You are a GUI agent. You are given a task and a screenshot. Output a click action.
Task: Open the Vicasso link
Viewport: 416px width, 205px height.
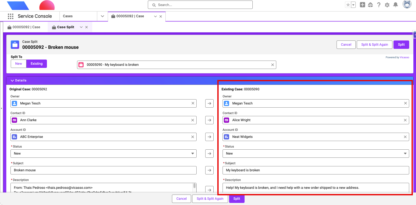tap(404, 57)
